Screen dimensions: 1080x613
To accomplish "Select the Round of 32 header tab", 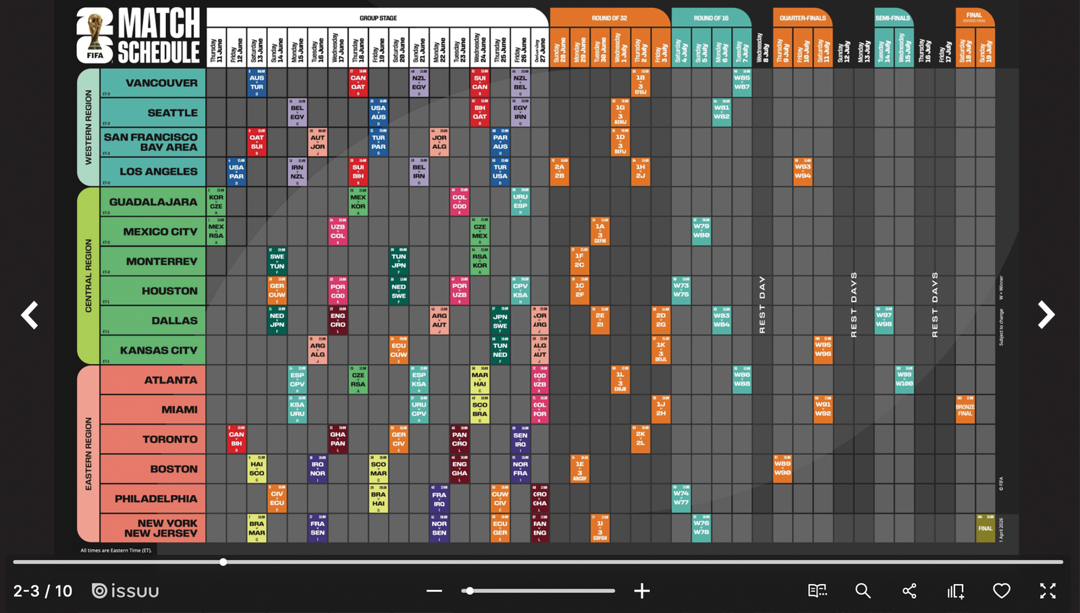I will pos(610,18).
